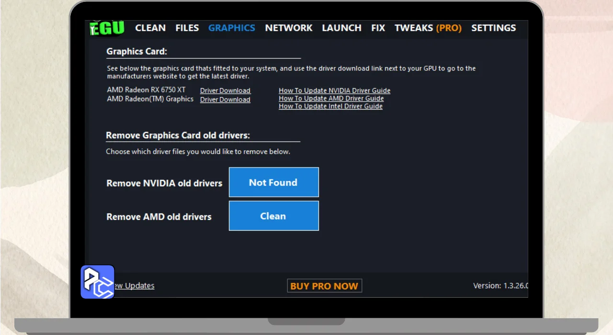The height and width of the screenshot is (335, 613).
Task: Click the BUY PRO NOW button
Action: 324,286
